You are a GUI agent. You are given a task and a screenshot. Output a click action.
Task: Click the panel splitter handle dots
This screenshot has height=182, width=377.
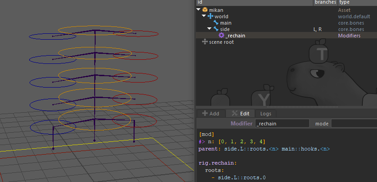tap(302, 107)
